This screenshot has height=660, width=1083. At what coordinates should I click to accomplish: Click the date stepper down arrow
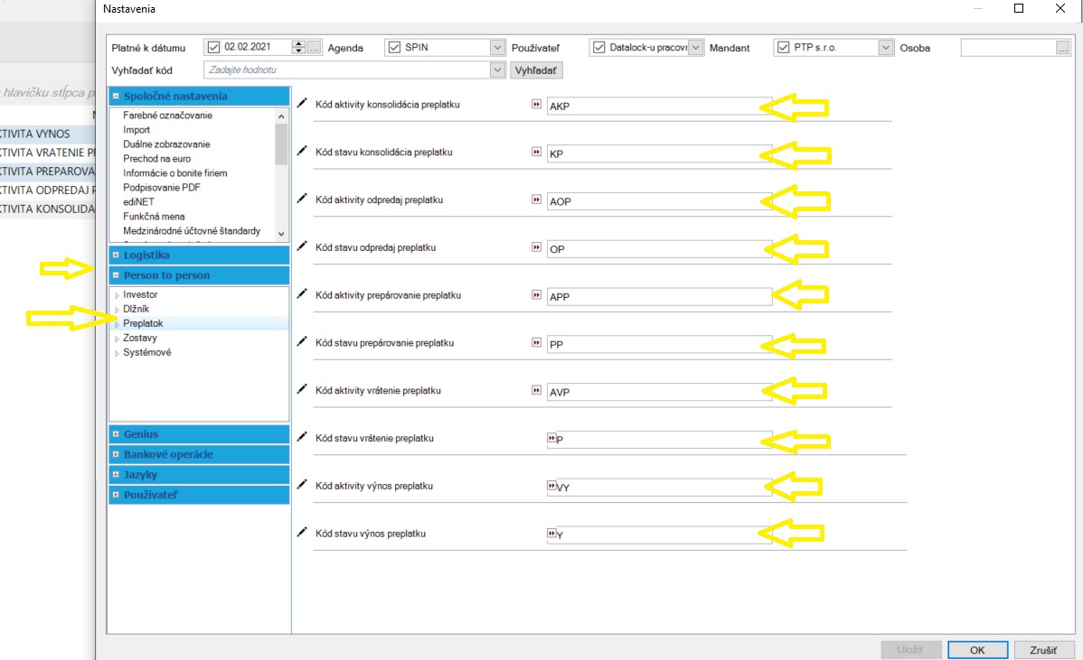coord(298,51)
